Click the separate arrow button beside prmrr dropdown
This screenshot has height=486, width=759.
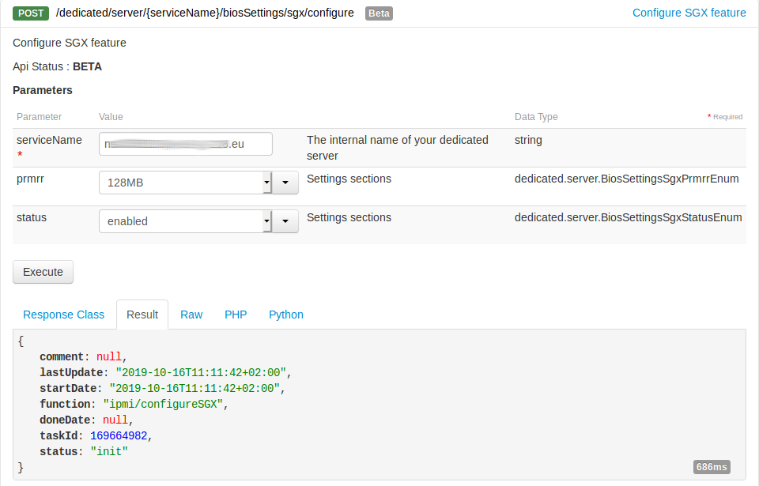[285, 183]
